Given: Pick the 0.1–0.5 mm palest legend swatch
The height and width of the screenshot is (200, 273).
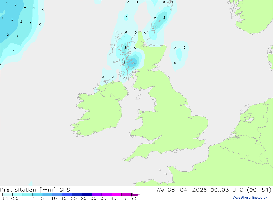Looking at the screenshot, I should point(7,195).
